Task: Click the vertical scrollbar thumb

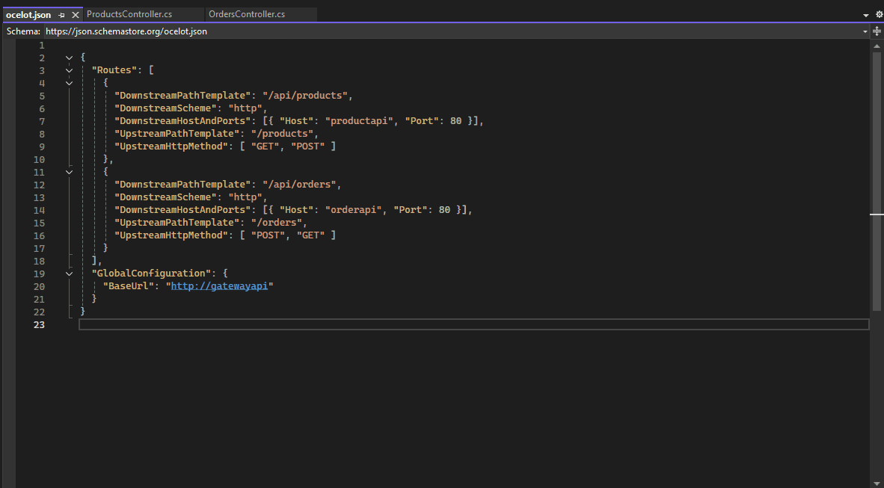Action: click(877, 181)
